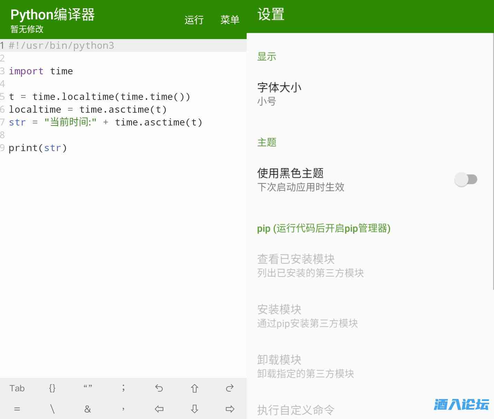The width and height of the screenshot is (494, 419).
Task: Insert curly braces with {} key
Action: pyautogui.click(x=52, y=388)
